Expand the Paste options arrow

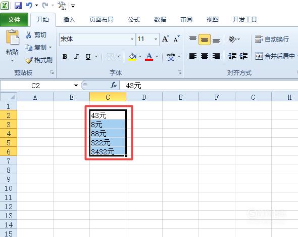pos(12,61)
